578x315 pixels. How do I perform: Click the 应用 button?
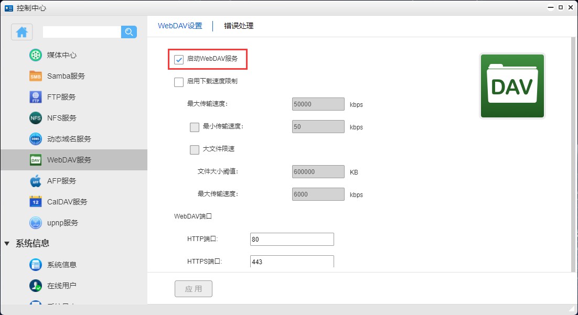click(193, 289)
